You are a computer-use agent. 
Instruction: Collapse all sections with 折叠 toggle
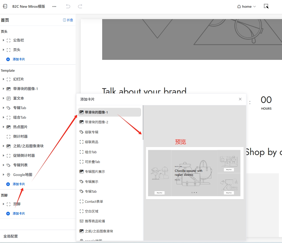click(x=68, y=20)
